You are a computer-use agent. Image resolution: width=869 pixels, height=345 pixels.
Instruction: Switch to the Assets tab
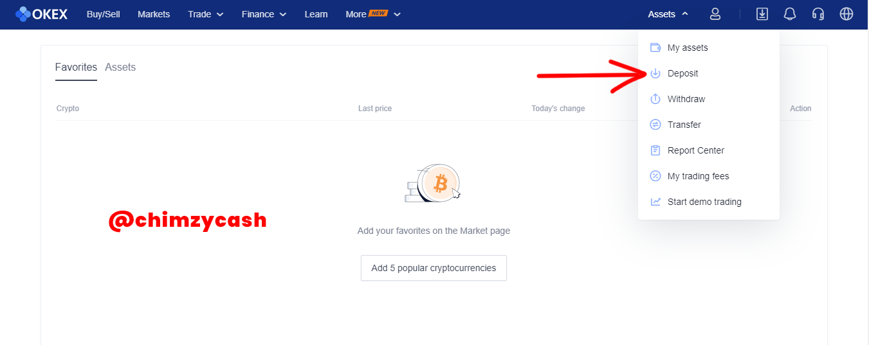[x=120, y=67]
